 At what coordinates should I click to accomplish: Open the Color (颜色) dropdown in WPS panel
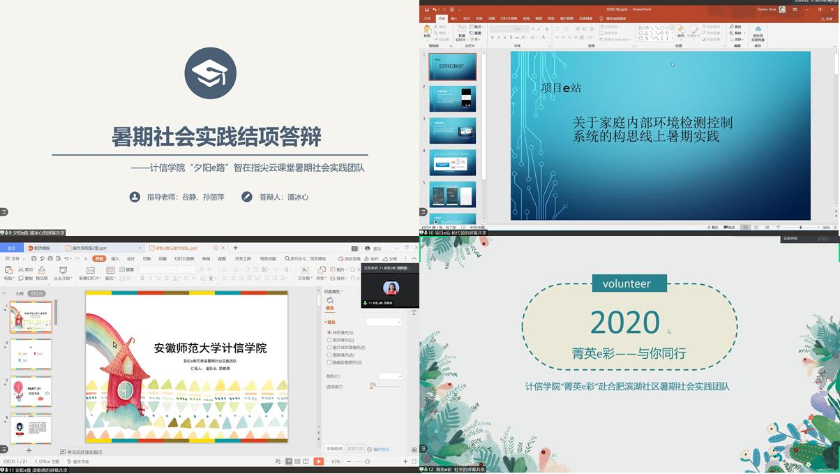[x=390, y=376]
